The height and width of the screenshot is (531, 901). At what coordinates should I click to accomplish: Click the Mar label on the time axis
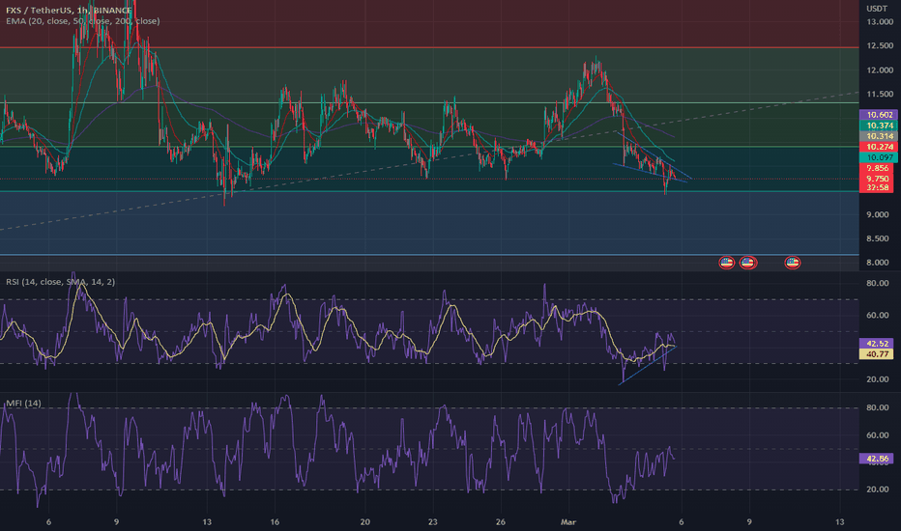click(x=568, y=521)
